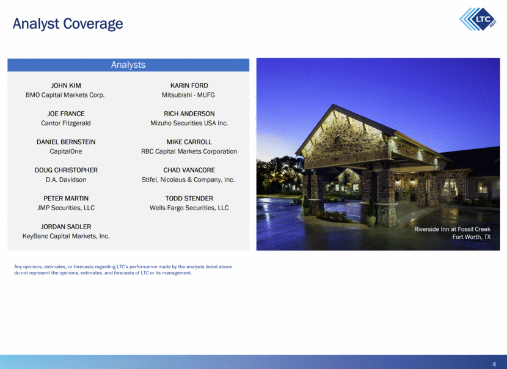This screenshot has width=507, height=369.
Task: Select analyst name 'JOHN KIM'
Action: pos(66,86)
